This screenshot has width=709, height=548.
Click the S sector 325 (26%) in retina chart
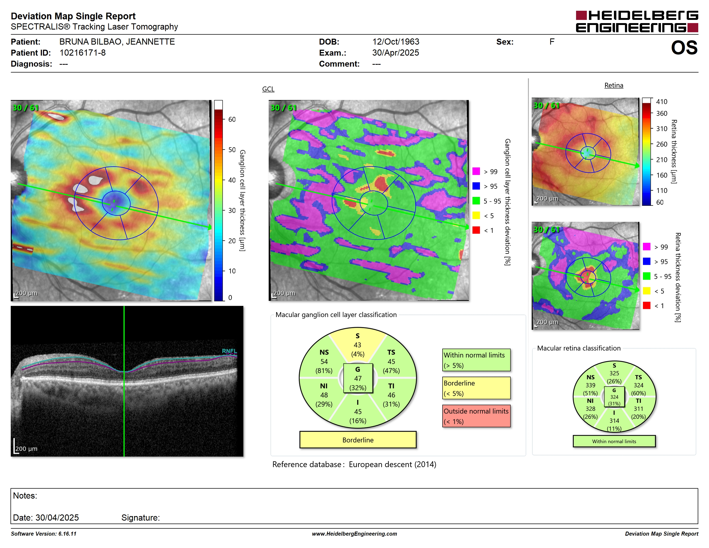point(614,373)
